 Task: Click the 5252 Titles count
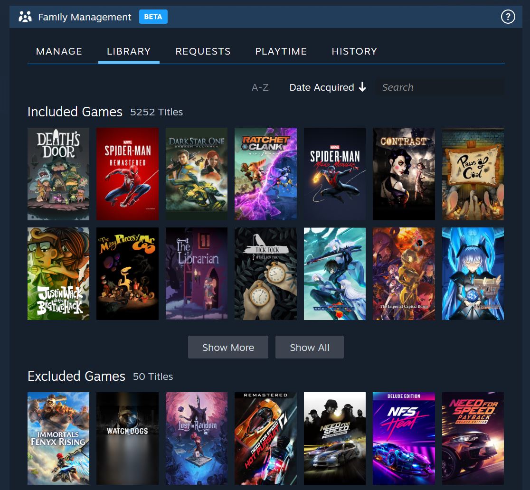[157, 112]
